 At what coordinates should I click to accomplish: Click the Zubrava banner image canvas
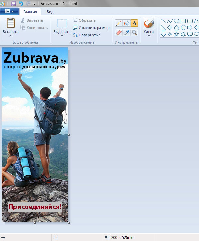[x=35, y=135]
